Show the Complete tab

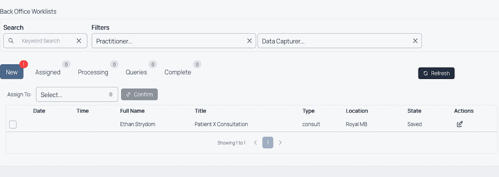click(178, 72)
